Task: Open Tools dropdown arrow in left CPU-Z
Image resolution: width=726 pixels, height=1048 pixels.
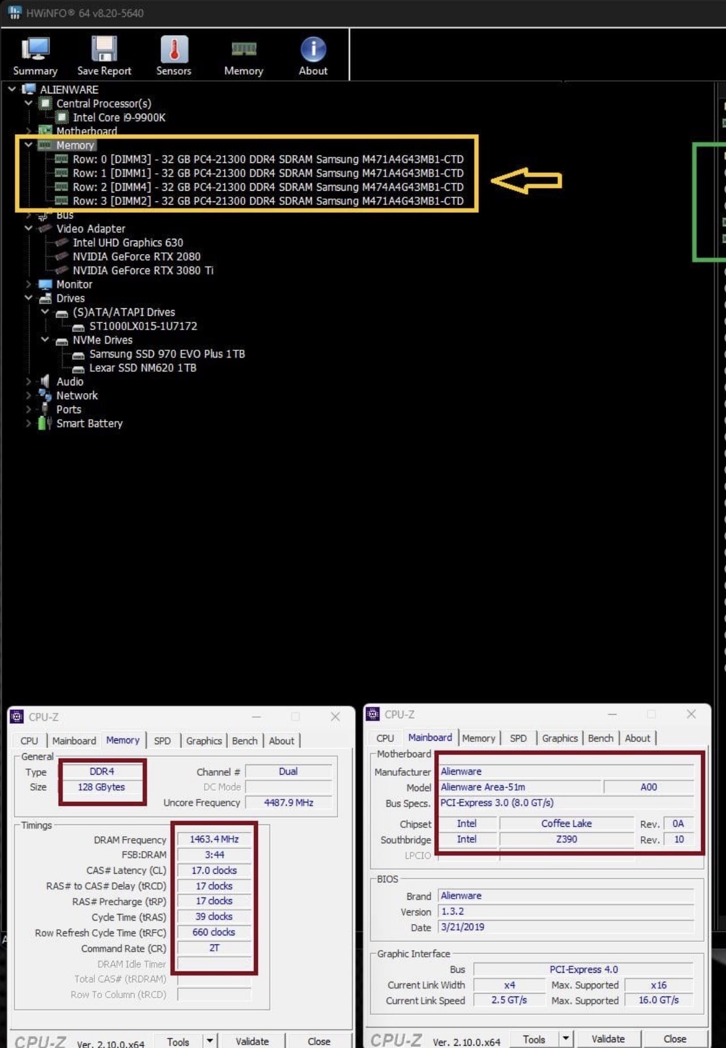Action: pos(210,1041)
